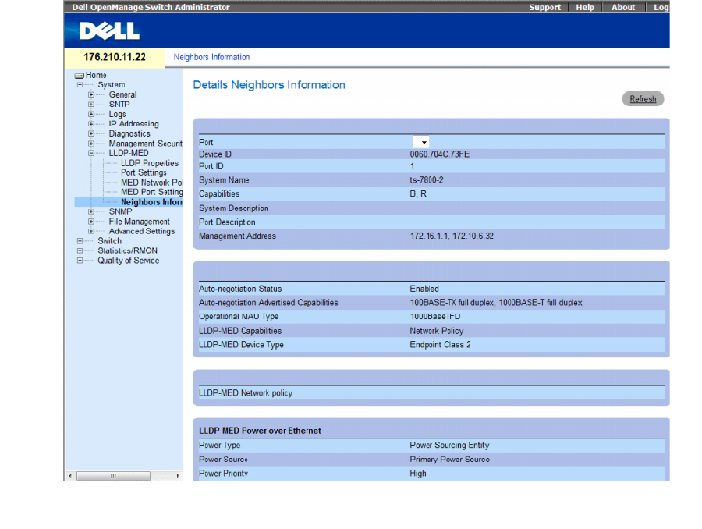Image resolution: width=702 pixels, height=529 pixels.
Task: Click the Endpoint Class 2 value
Action: [440, 345]
